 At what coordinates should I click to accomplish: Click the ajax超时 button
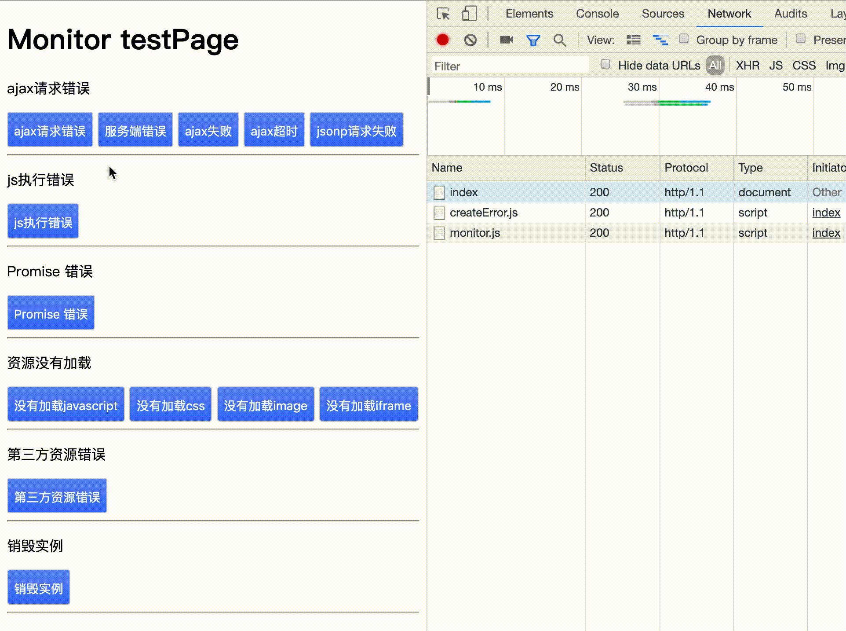274,129
